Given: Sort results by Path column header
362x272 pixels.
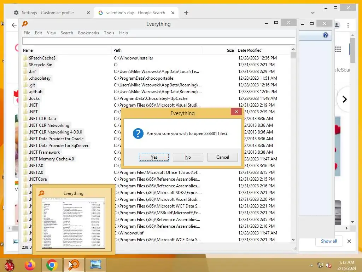Looking at the screenshot, I should tap(157, 50).
